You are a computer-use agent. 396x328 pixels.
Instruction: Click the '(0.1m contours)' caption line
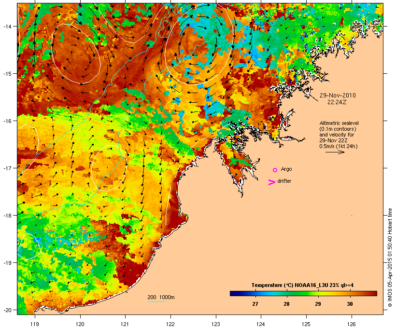pos(338,129)
